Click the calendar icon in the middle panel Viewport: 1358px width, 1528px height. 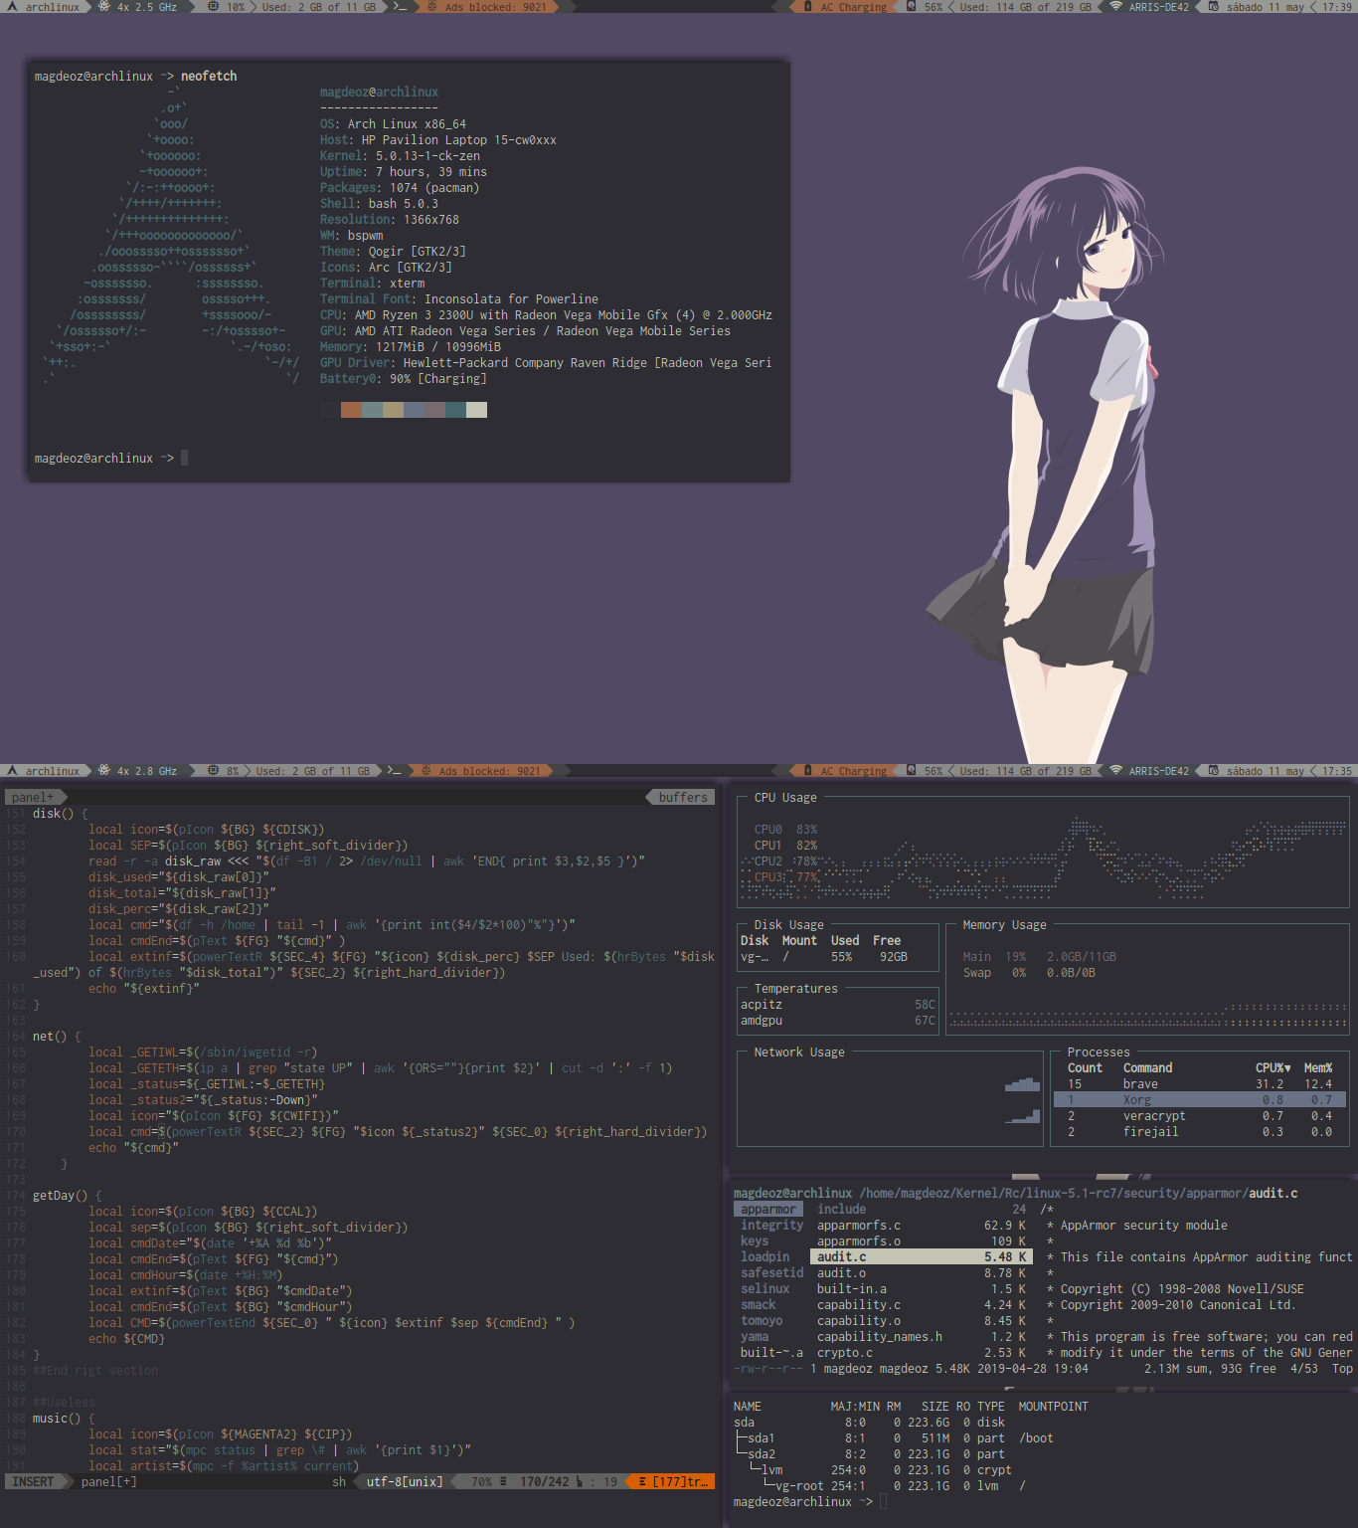point(1214,771)
